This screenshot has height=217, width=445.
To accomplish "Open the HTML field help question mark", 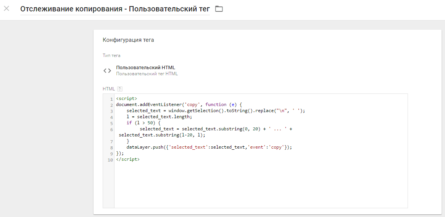I will (120, 89).
